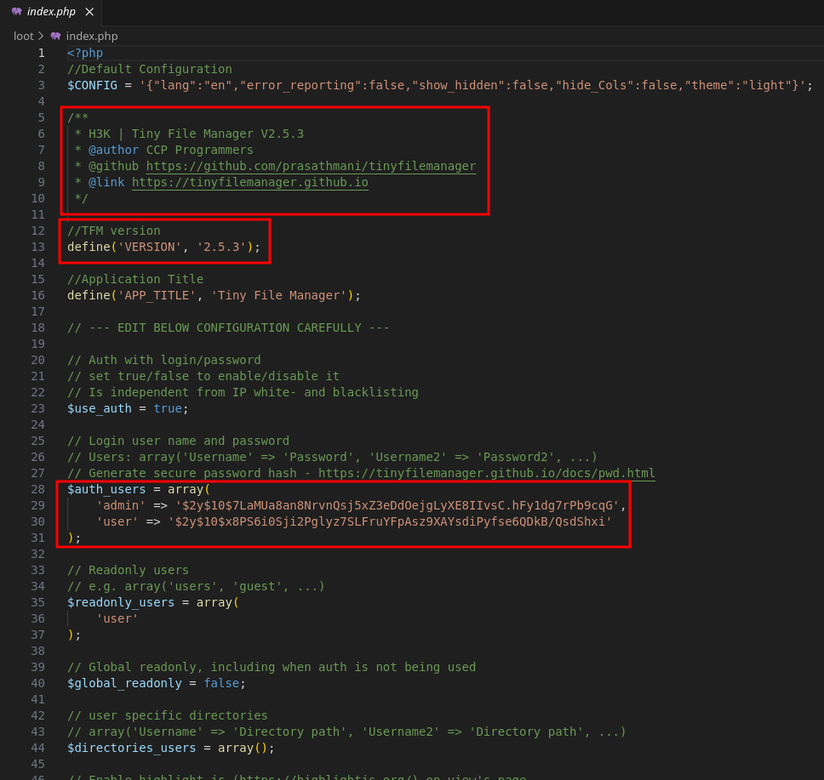824x780 pixels.
Task: Open the index.php breadcrumb item
Action: click(x=92, y=36)
